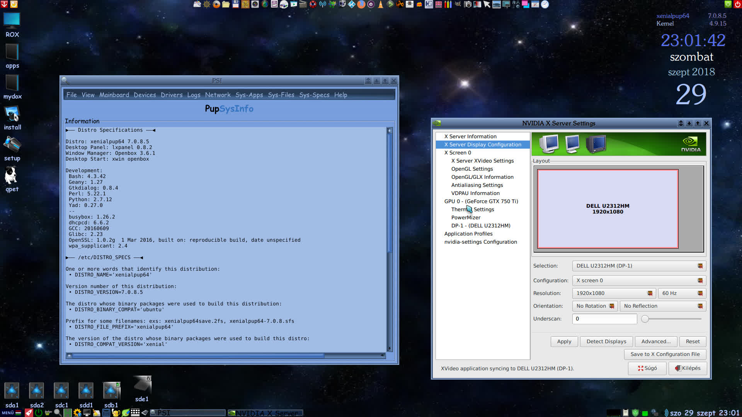
Task: Open the Help menu in PSI
Action: point(340,95)
